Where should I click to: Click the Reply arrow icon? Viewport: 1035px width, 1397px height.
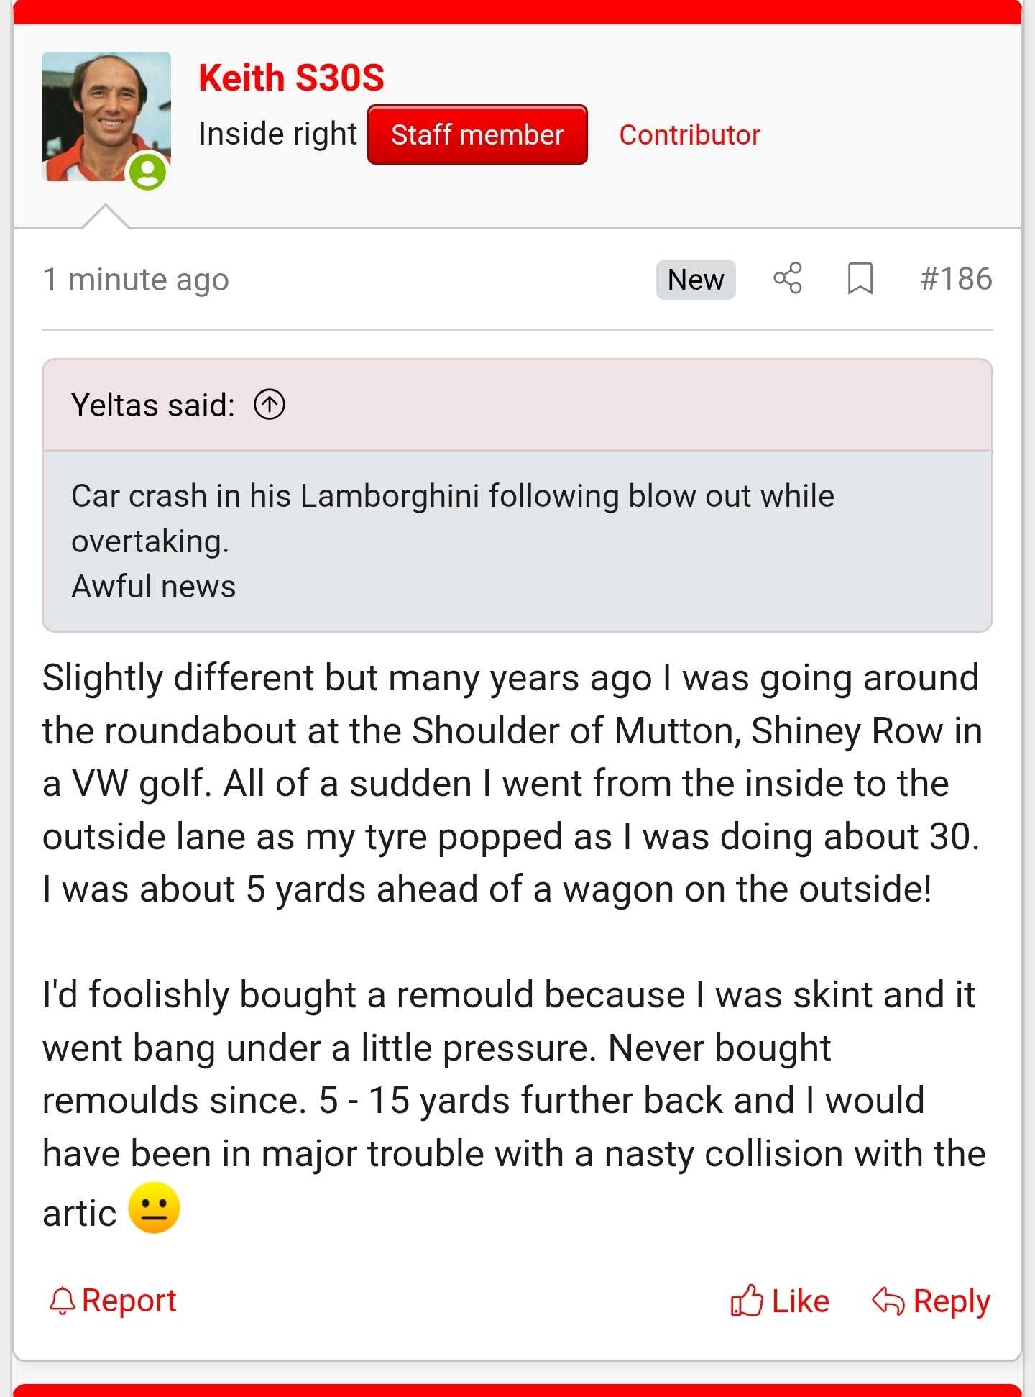888,1301
